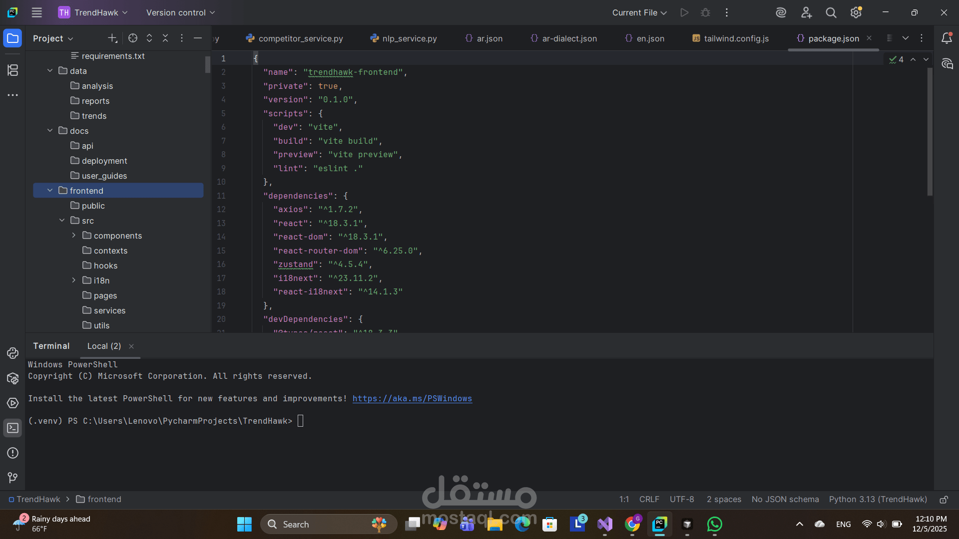Click the CRLF line separator status button
Viewport: 959px width, 539px height.
pos(649,500)
